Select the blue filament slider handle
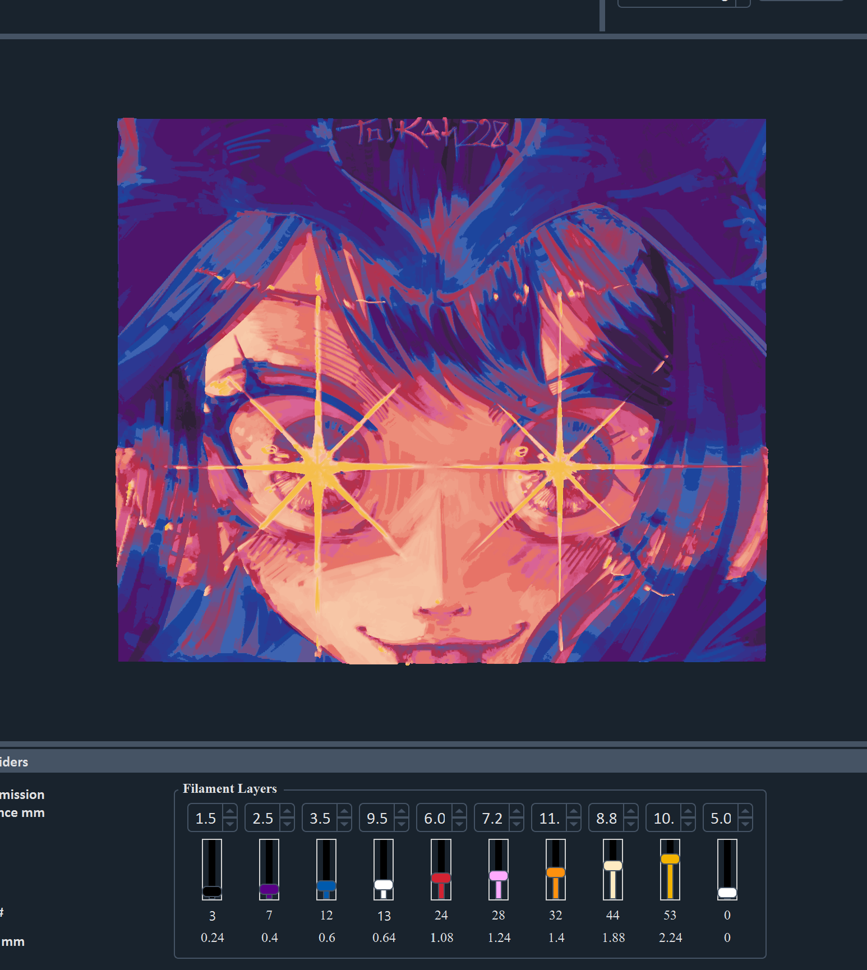Viewport: 867px width, 970px height. click(326, 886)
